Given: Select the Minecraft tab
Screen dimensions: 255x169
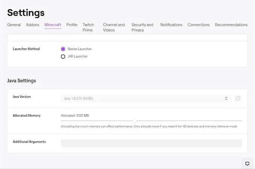Looking at the screenshot, I should click(x=53, y=25).
